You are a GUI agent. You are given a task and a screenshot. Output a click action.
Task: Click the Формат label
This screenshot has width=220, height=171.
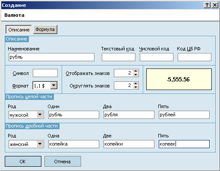20,86
